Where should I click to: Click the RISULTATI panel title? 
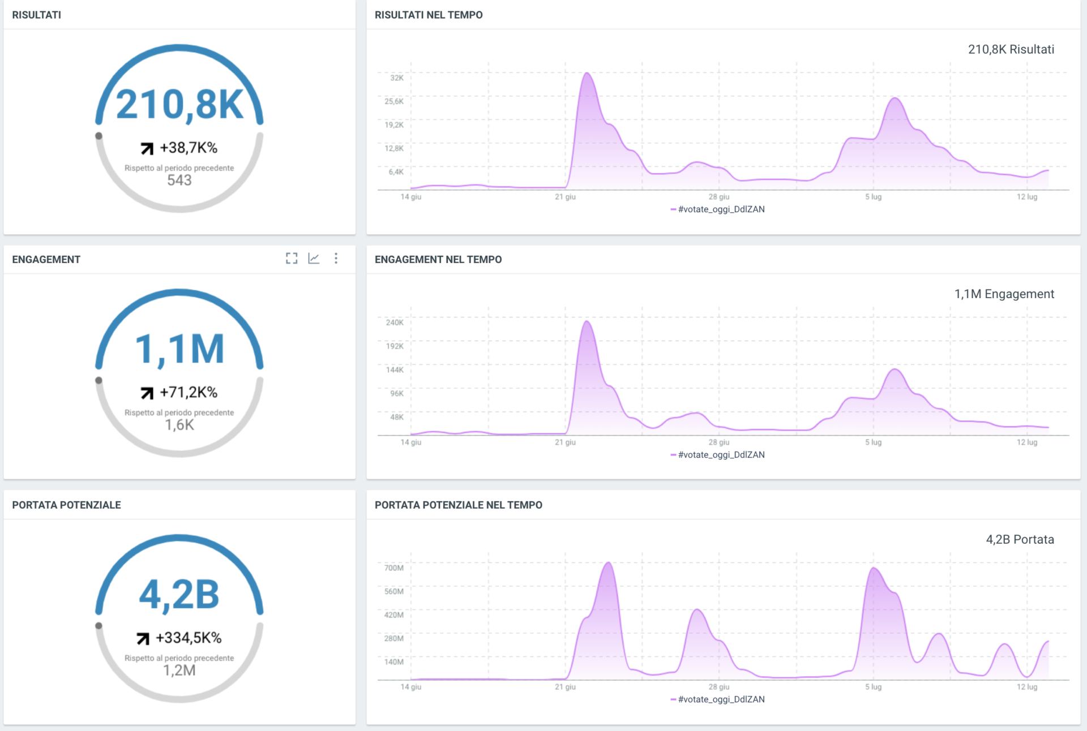[x=37, y=15]
